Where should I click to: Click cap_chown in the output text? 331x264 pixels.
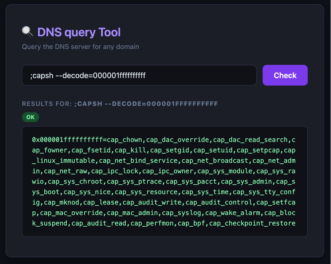(x=124, y=140)
